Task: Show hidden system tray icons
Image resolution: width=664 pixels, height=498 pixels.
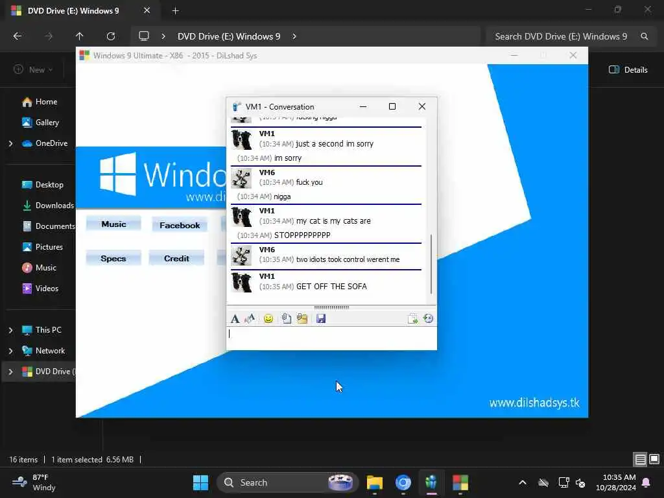Action: click(523, 482)
